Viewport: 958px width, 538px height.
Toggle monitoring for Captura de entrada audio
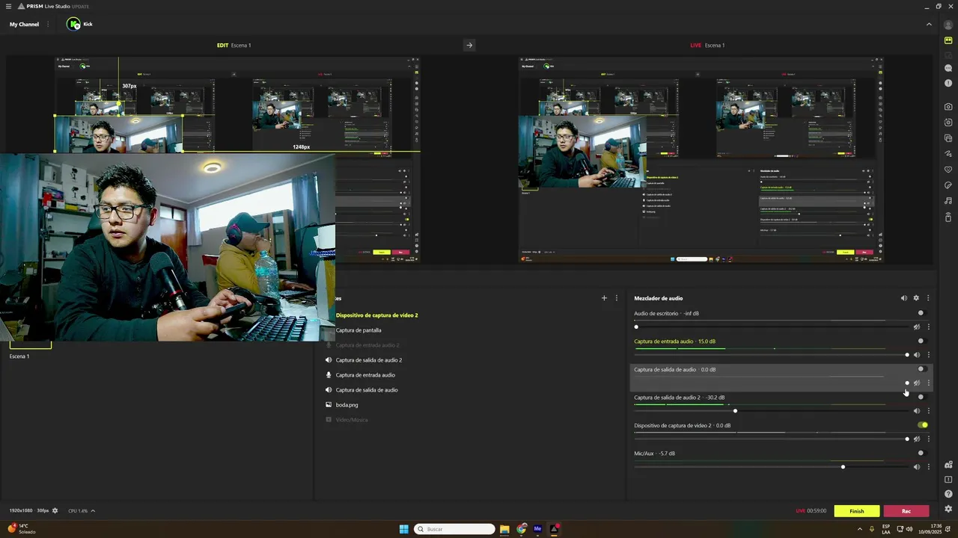[x=922, y=341]
